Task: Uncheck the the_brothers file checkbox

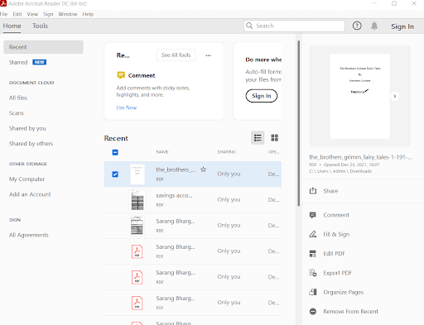Action: (x=115, y=174)
